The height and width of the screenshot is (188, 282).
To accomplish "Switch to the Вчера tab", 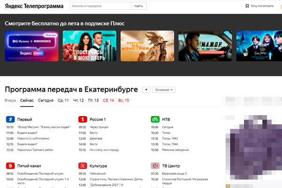I will pyautogui.click(x=10, y=101).
